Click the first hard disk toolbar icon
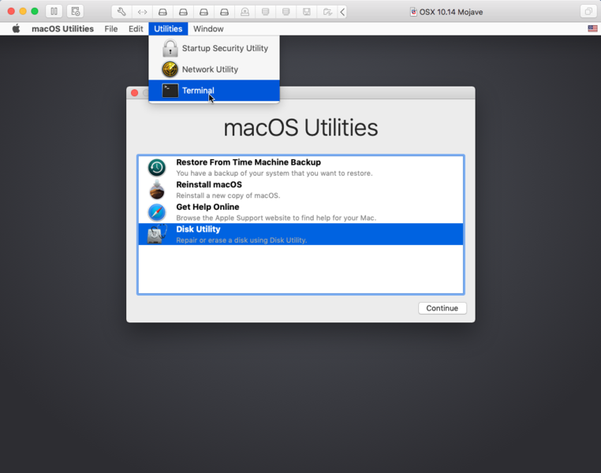 point(162,12)
